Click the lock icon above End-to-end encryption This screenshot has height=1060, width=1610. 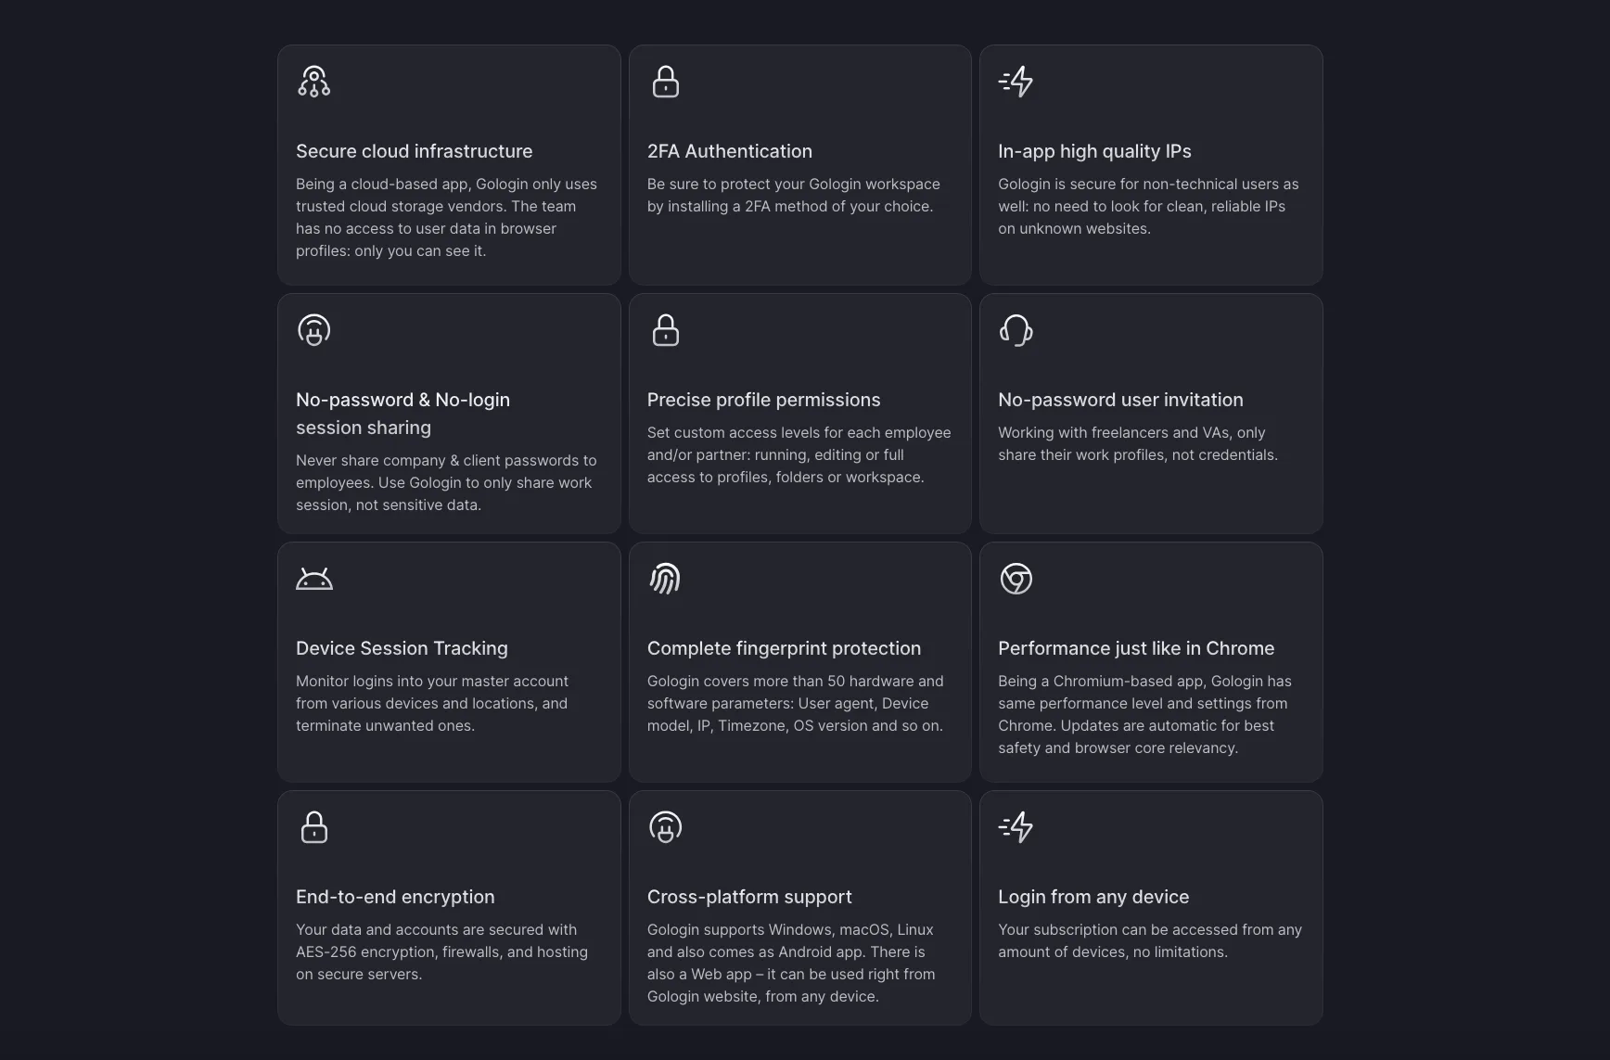coord(313,827)
